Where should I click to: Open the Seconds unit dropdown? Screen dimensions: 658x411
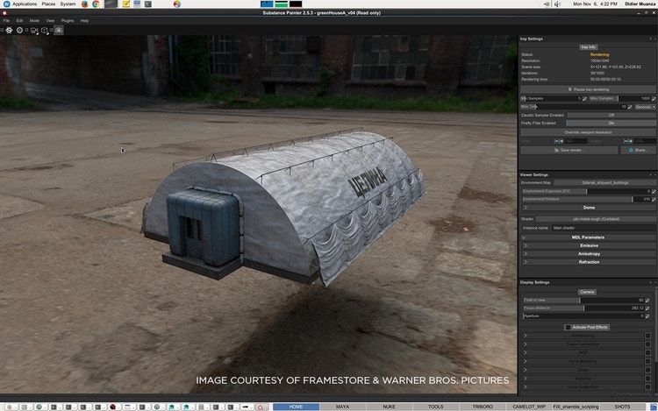point(643,107)
